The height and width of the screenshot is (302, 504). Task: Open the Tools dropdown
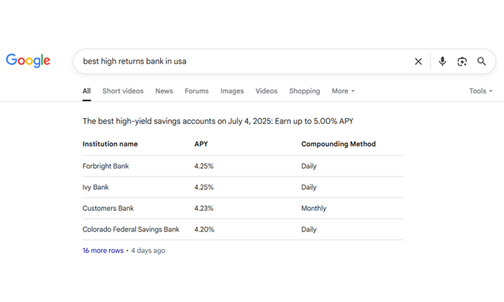480,91
